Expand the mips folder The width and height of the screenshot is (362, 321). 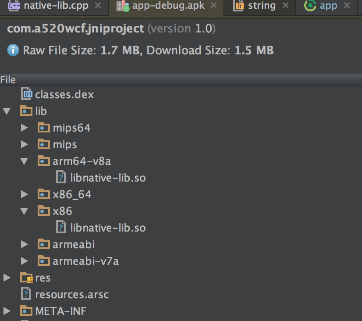25,144
